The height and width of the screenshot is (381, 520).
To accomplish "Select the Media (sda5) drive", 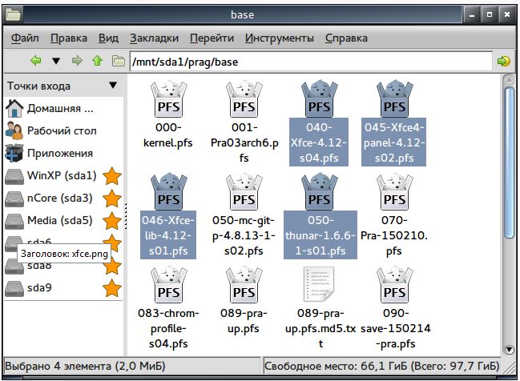I will tap(59, 220).
